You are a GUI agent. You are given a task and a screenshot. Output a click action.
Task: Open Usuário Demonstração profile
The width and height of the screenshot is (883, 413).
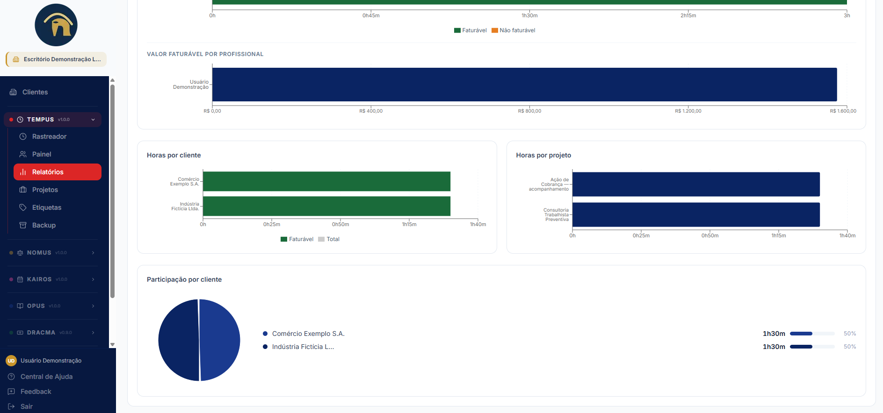coord(51,361)
